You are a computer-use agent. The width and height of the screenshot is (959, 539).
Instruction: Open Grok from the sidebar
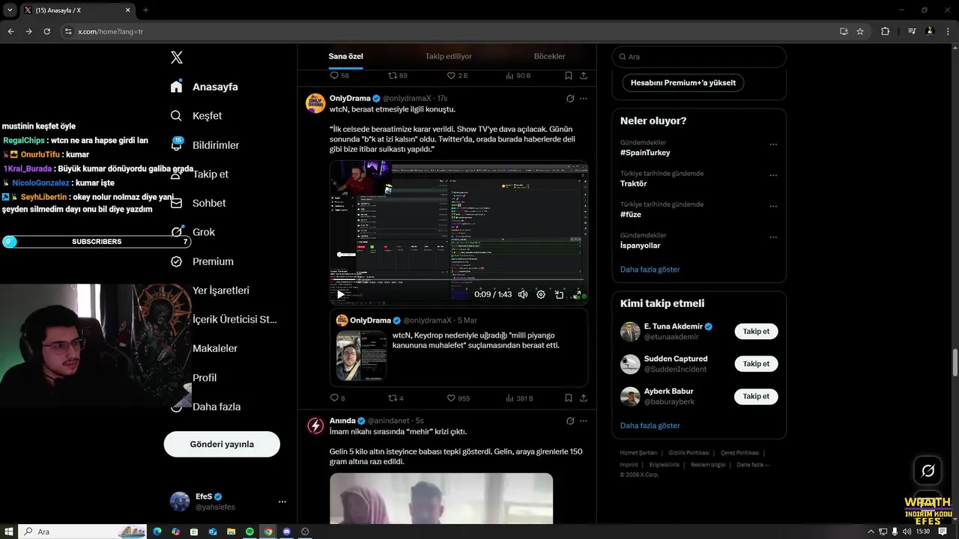pyautogui.click(x=193, y=232)
